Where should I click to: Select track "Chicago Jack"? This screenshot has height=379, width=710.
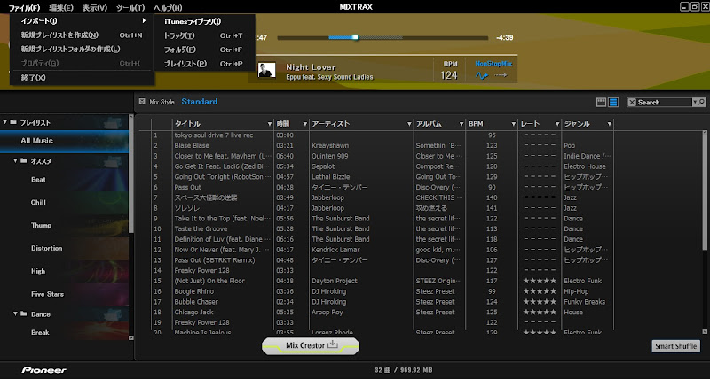coord(193,313)
